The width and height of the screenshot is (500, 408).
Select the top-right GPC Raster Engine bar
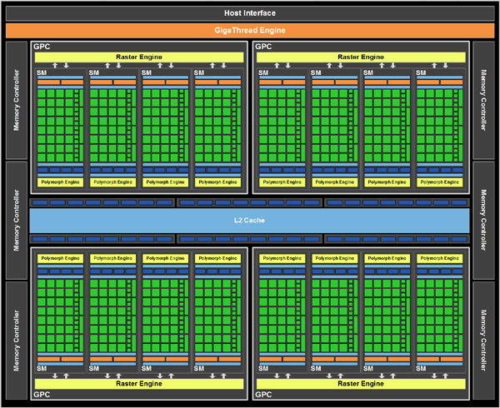click(x=361, y=57)
